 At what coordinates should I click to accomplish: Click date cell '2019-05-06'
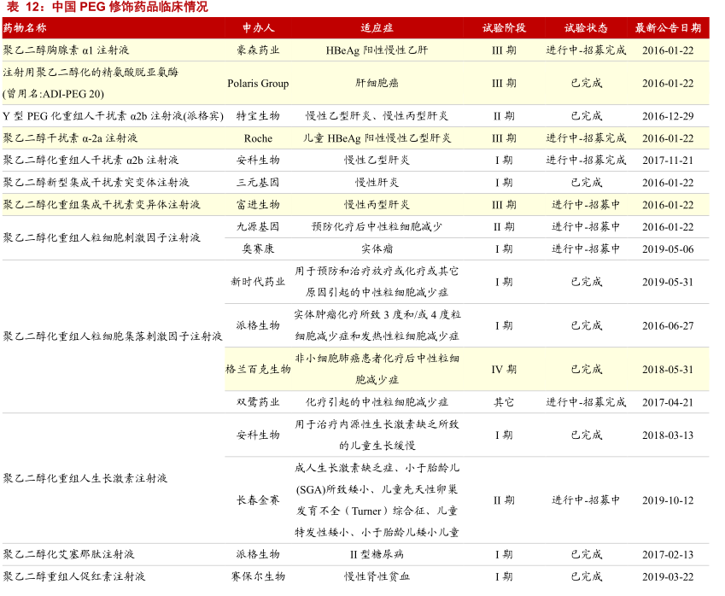pyautogui.click(x=668, y=248)
